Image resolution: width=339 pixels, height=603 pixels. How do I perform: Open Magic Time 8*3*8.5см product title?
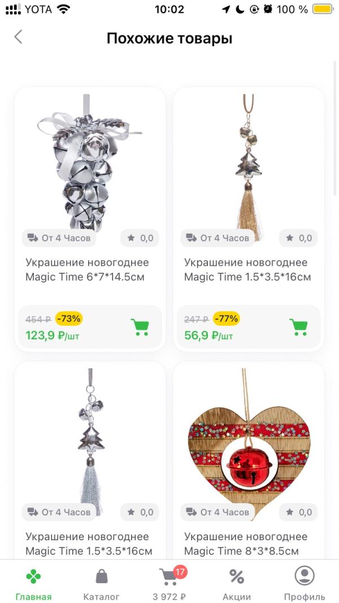coord(246,544)
